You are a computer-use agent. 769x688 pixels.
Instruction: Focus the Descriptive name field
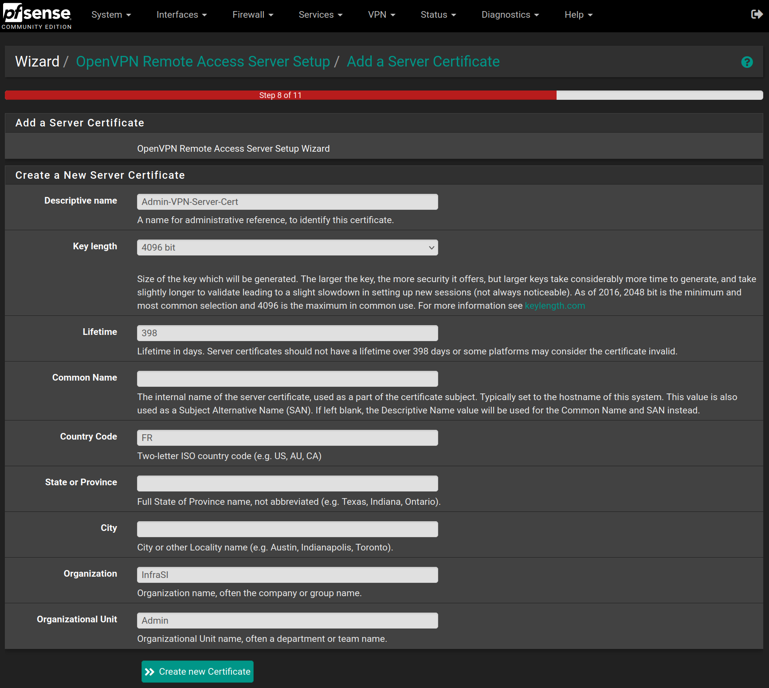[x=287, y=202]
